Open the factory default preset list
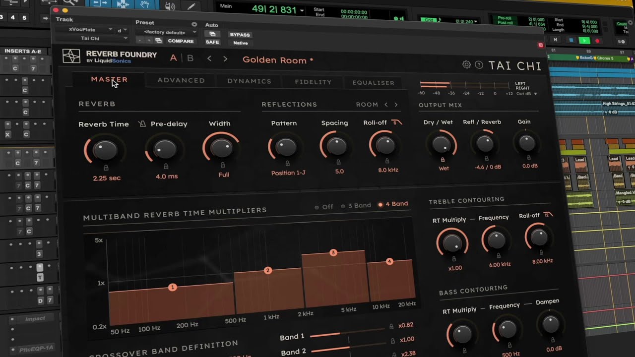 click(167, 32)
